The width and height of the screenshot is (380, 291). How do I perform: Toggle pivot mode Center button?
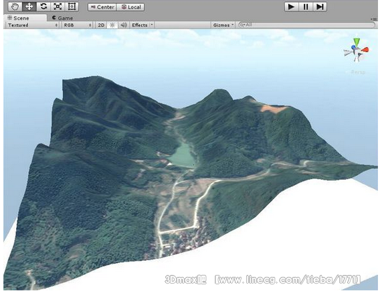102,7
